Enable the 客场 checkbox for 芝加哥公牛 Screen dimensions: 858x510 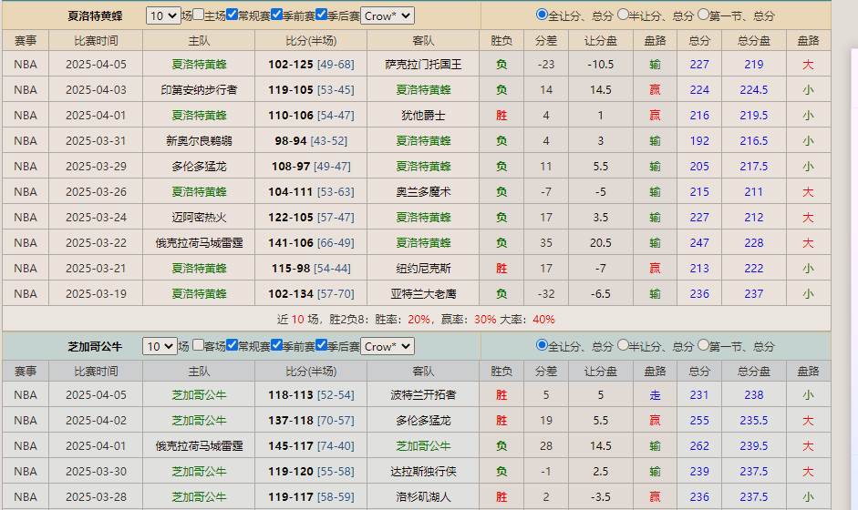(x=199, y=346)
